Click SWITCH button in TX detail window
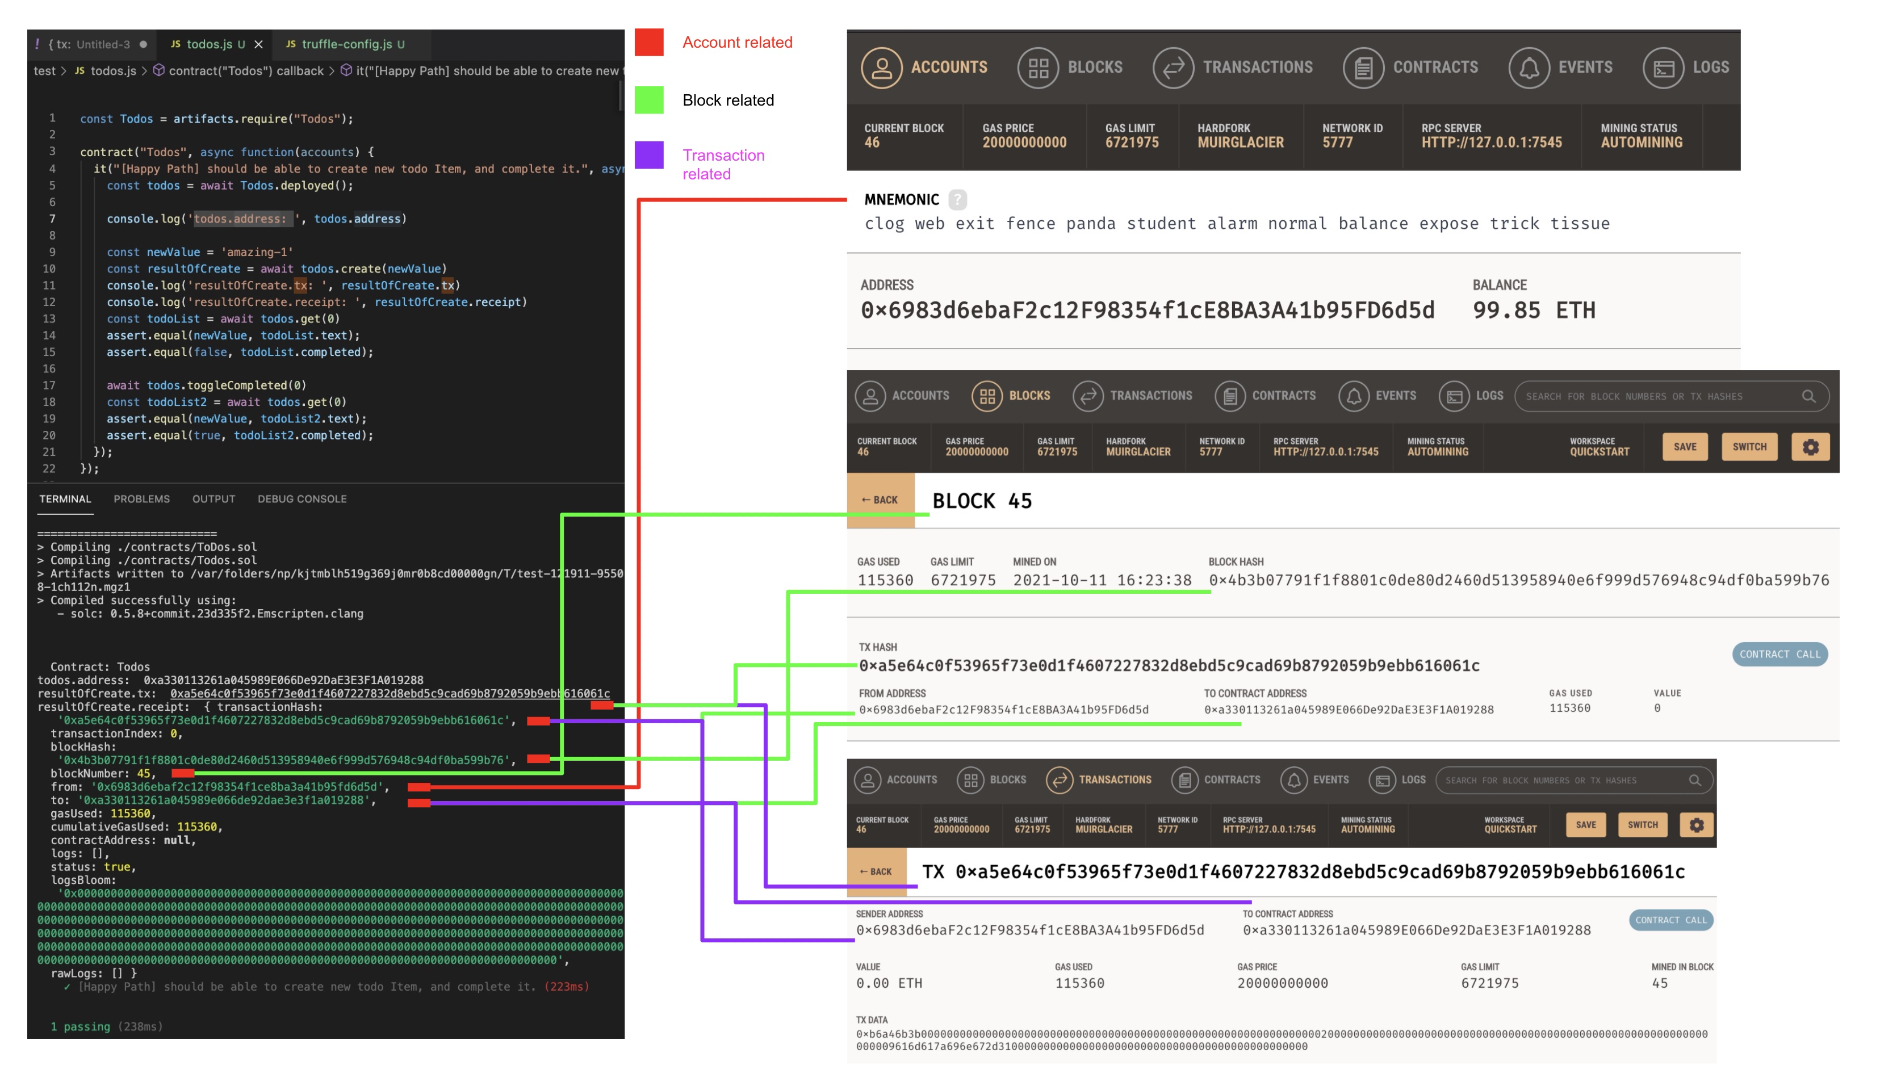The height and width of the screenshot is (1065, 1901). (1643, 824)
